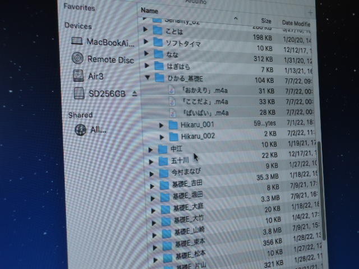
Task: Select the Hikaru_001 folder icon
Action: point(173,125)
